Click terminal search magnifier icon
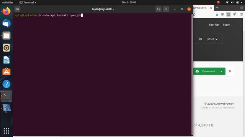Screen dimensions: 245x137 pos(158,9)
